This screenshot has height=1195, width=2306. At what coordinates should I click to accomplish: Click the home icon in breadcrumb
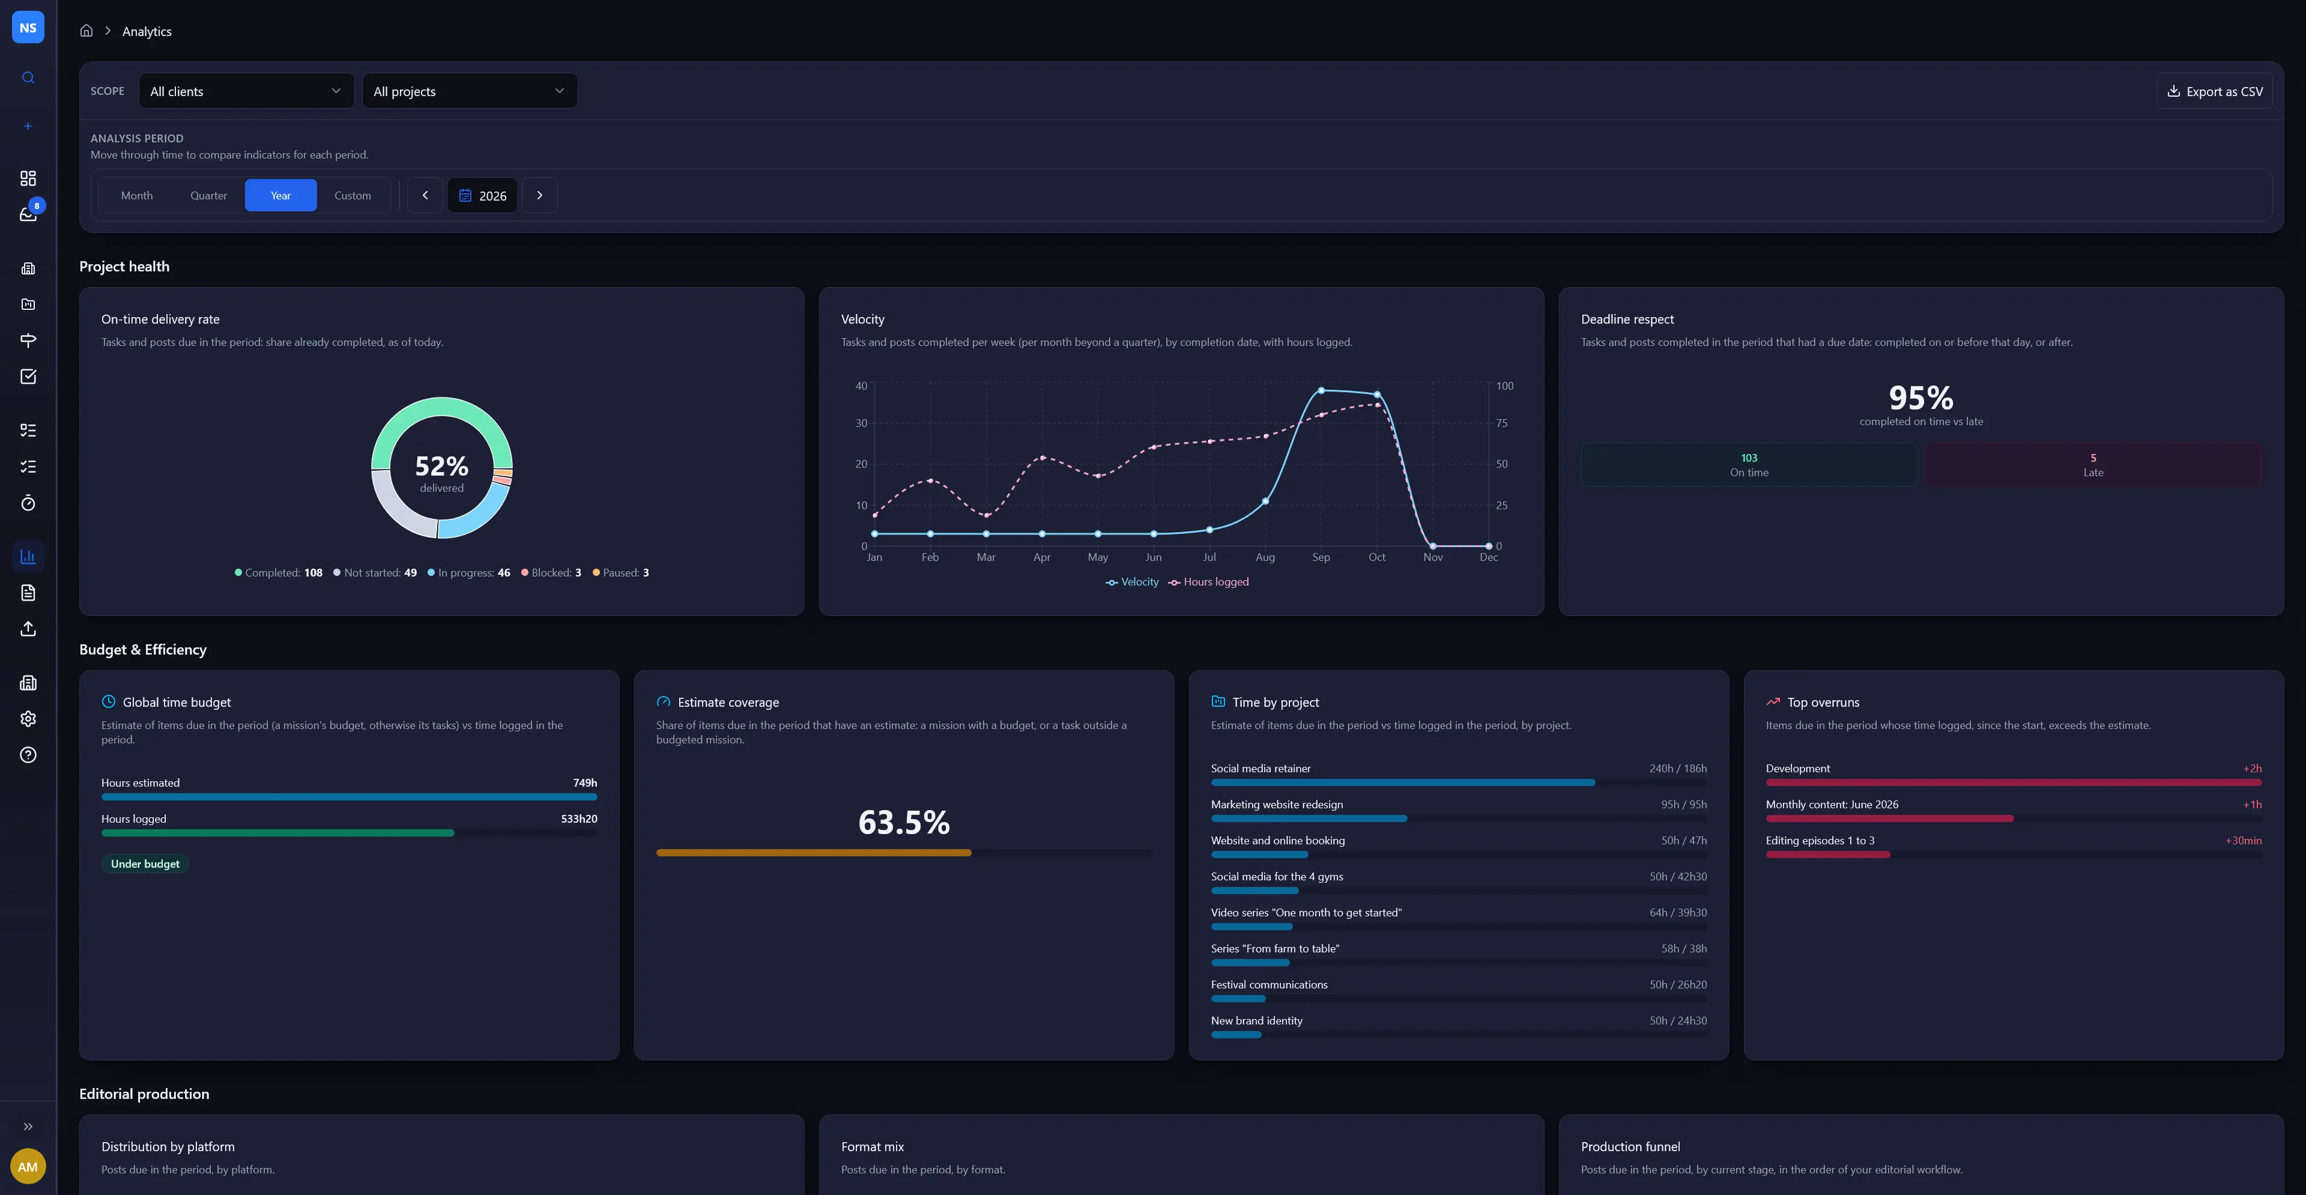pyautogui.click(x=86, y=31)
